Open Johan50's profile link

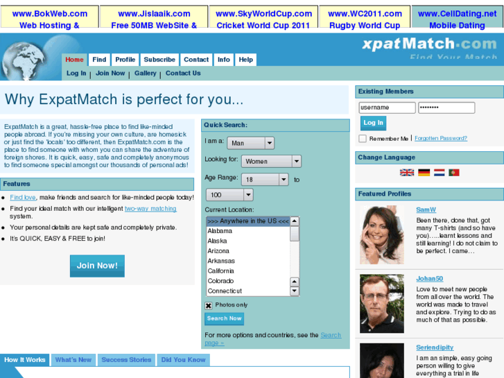click(429, 279)
